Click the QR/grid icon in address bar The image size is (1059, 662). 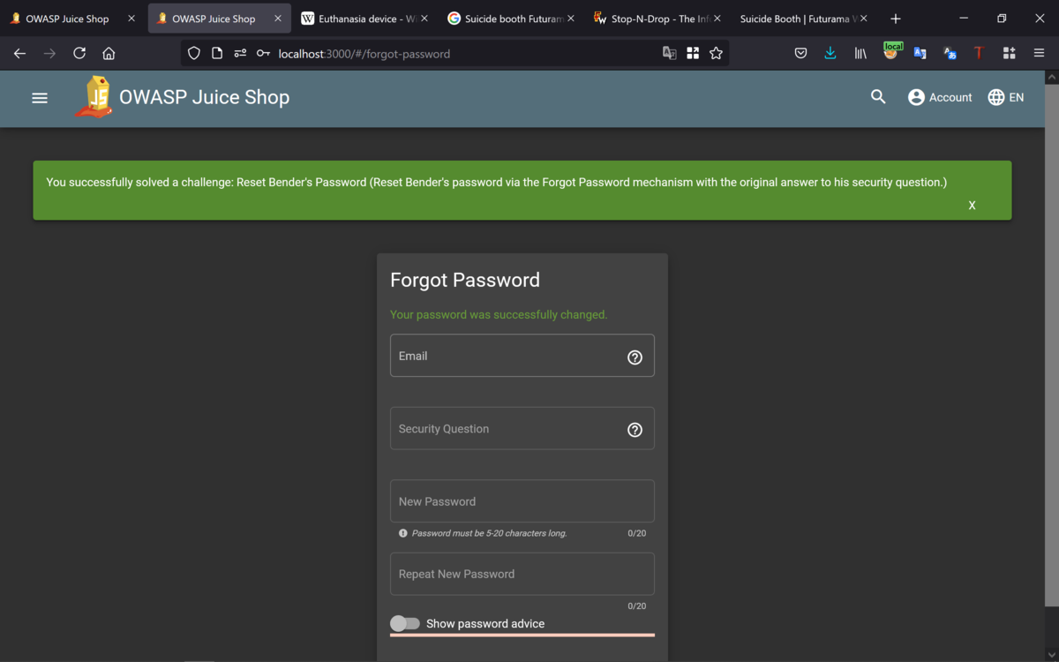click(693, 53)
